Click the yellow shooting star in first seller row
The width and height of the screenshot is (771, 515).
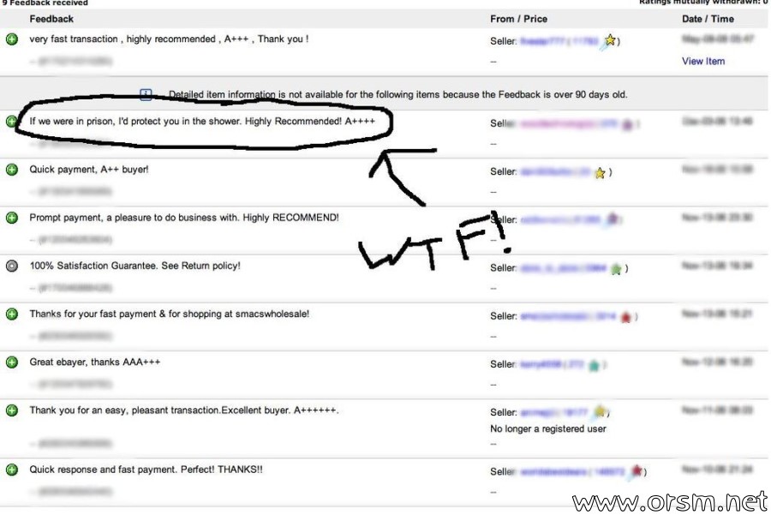tap(608, 41)
